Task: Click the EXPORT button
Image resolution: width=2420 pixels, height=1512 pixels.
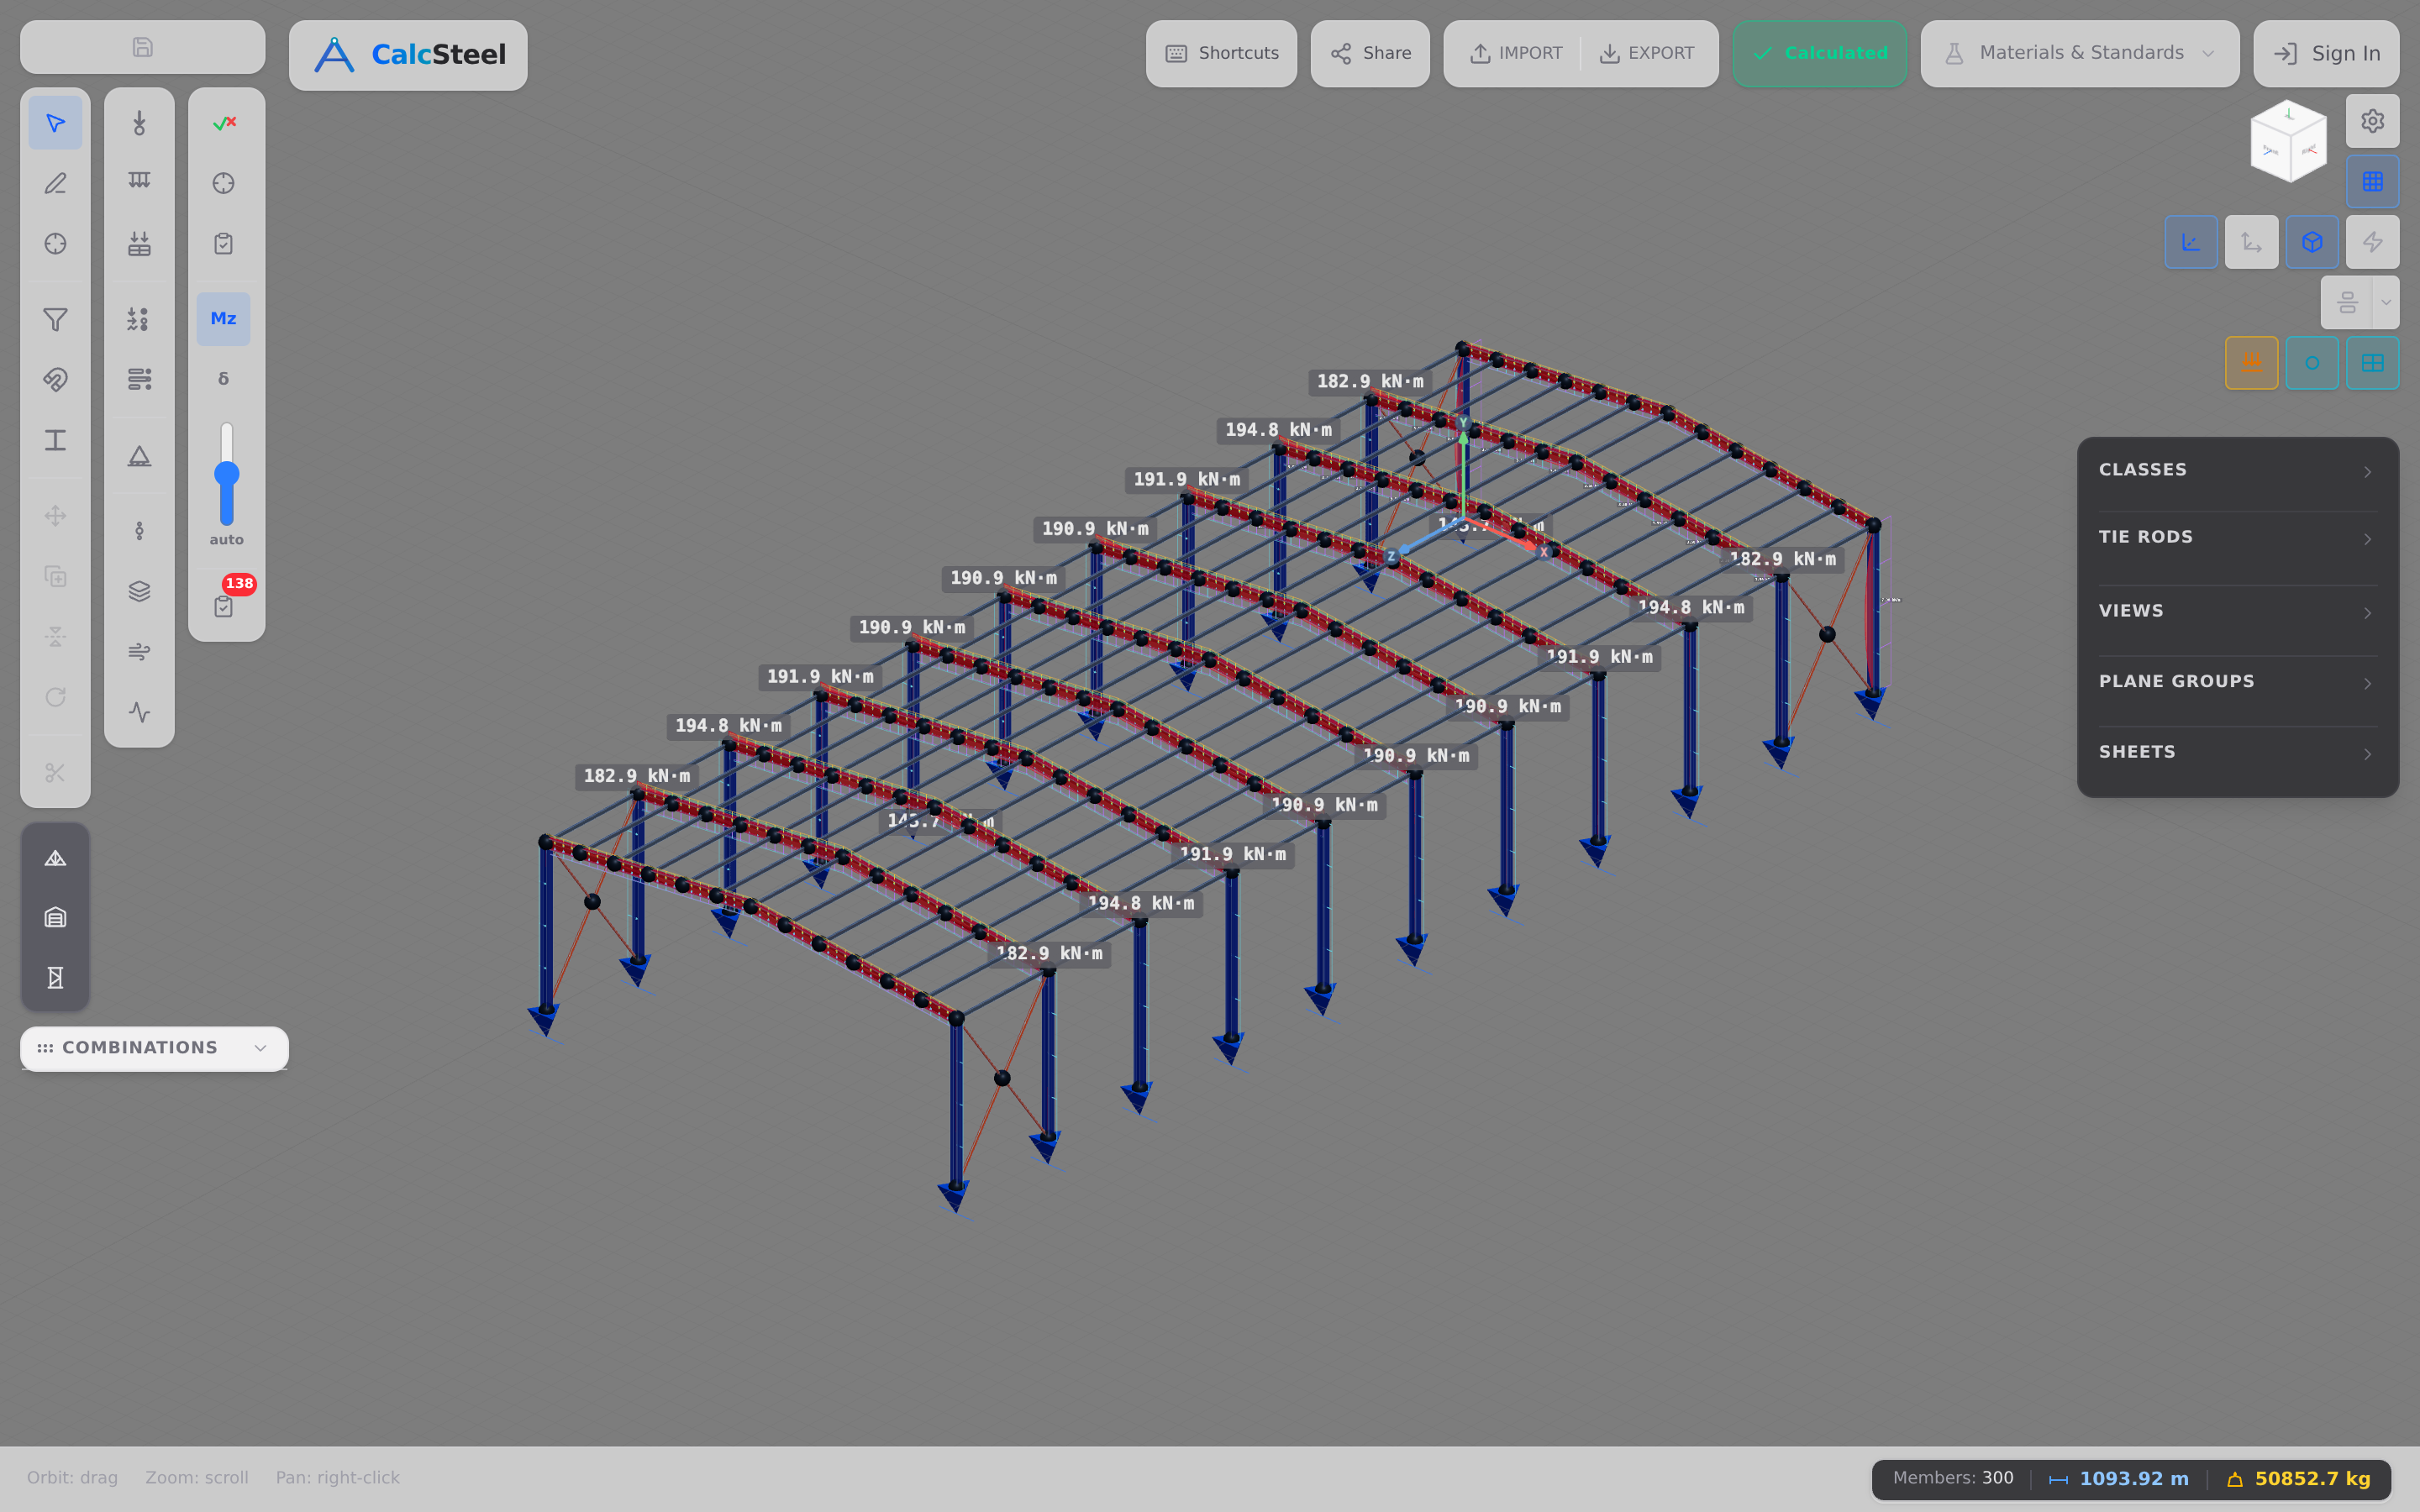Action: [x=1646, y=54]
